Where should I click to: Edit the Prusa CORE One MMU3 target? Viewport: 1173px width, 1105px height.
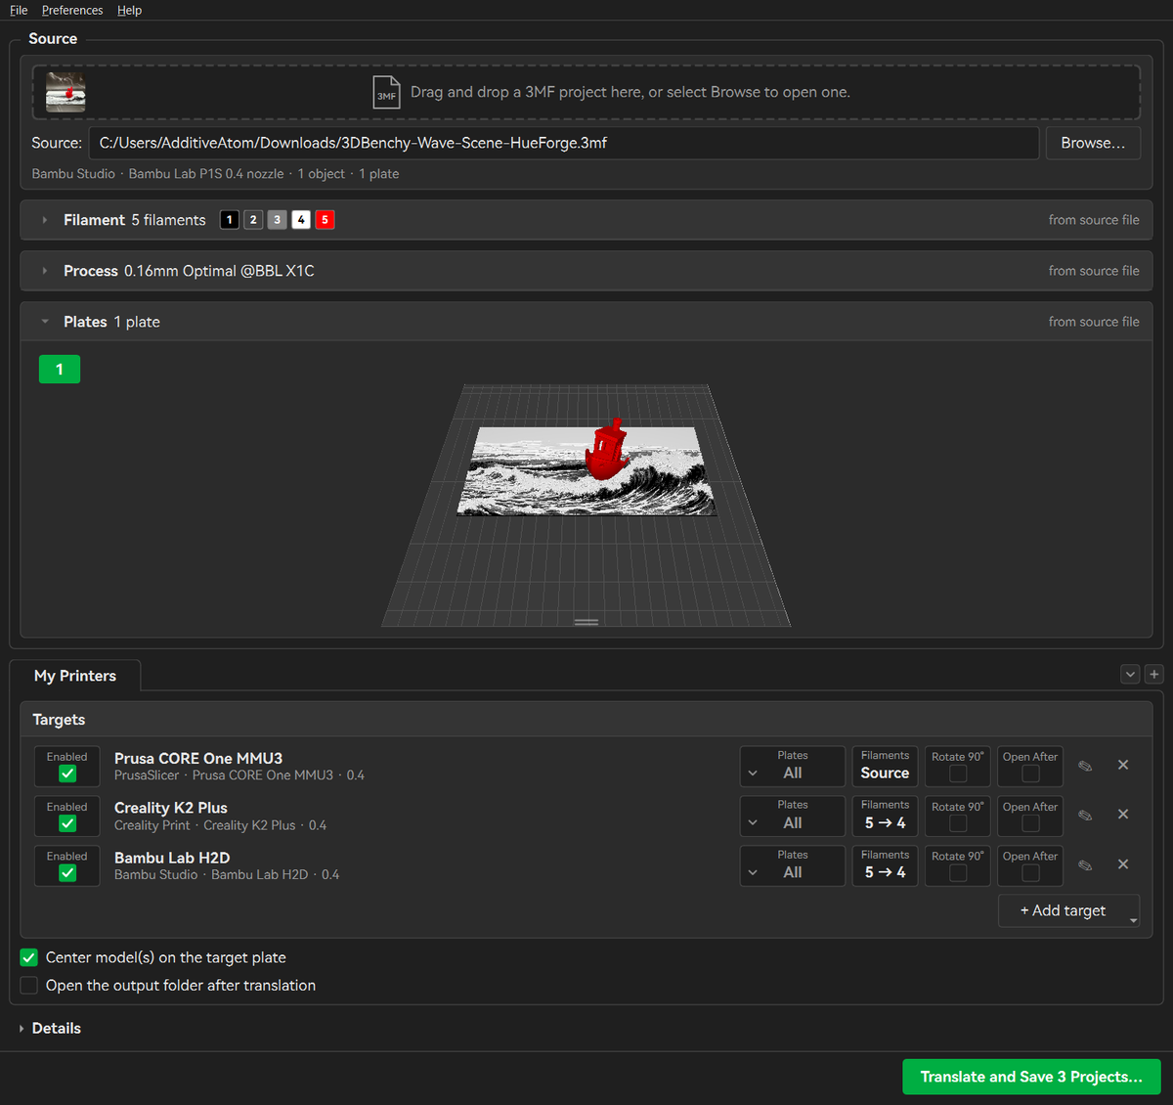coord(1085,766)
